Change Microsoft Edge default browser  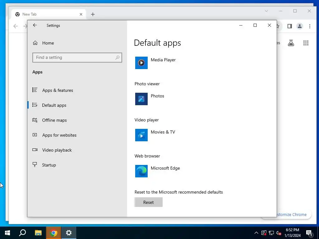[x=165, y=168]
